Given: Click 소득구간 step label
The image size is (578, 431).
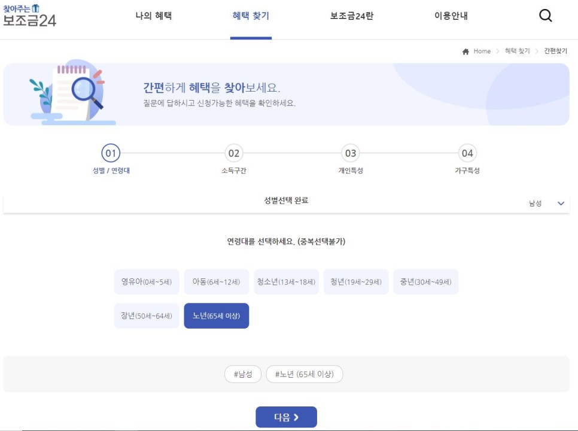Looking at the screenshot, I should [234, 171].
